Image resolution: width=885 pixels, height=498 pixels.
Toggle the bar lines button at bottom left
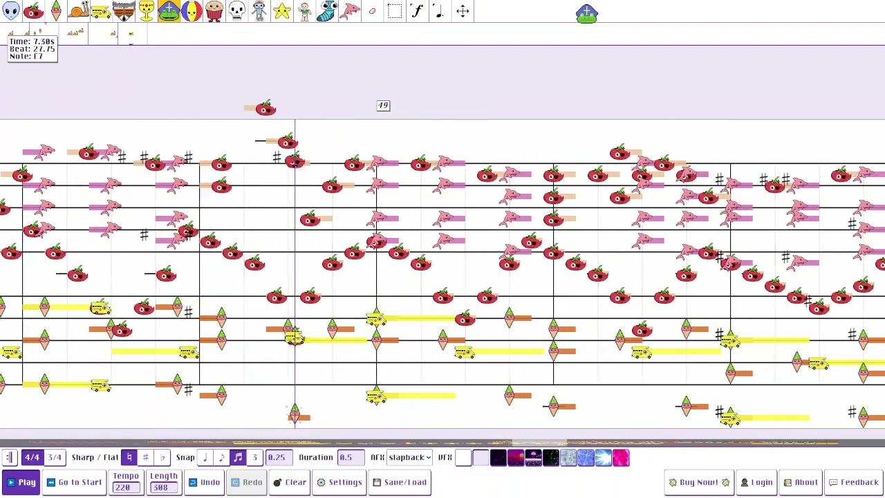(10, 457)
